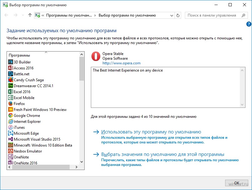This screenshot has height=190, width=252.
Task: Navigate forward with the forward arrow
Action: (16, 15)
